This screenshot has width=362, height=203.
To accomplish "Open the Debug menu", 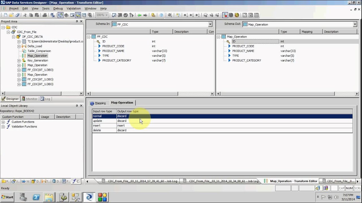I will click(x=58, y=8).
